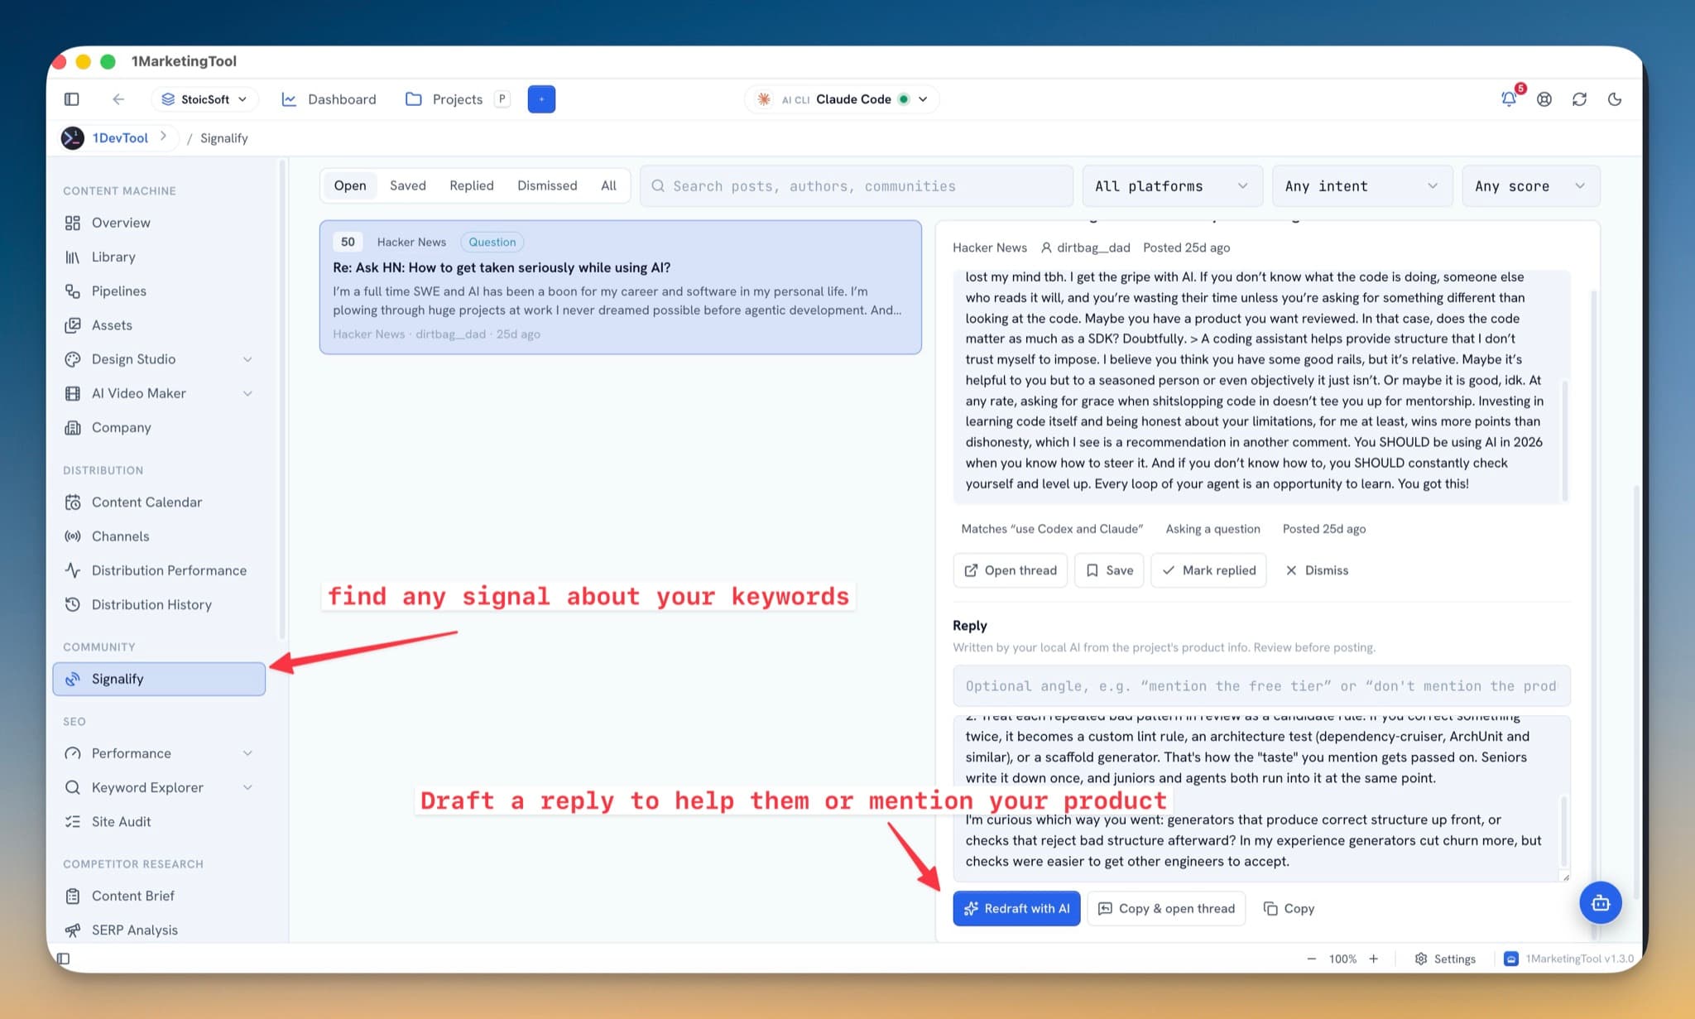
Task: Toggle the sidebar panel icon in toolbar
Action: (72, 99)
